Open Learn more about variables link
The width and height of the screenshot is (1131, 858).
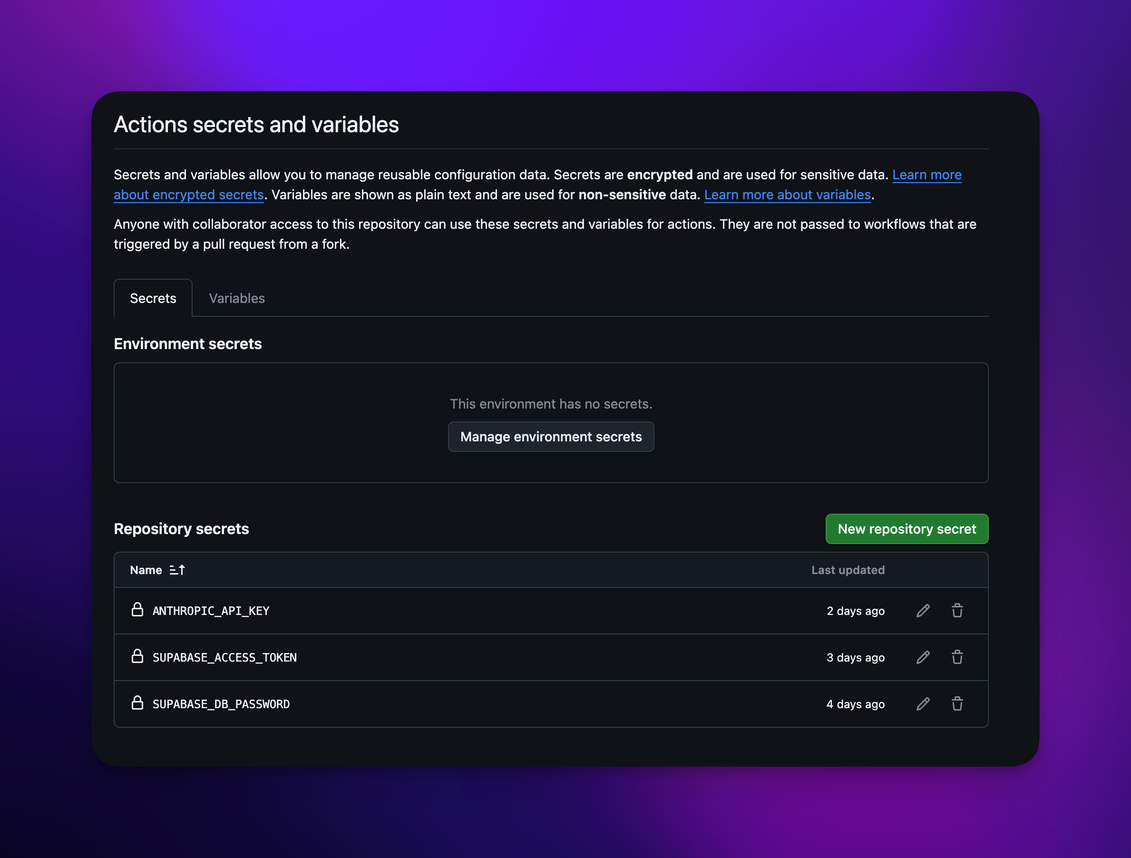point(787,195)
